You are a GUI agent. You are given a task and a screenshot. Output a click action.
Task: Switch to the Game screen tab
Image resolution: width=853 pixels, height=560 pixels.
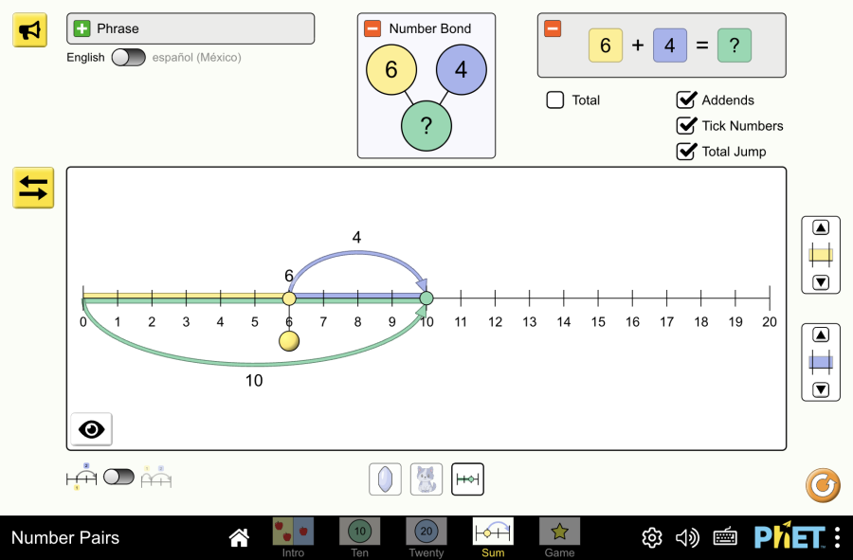point(559,536)
